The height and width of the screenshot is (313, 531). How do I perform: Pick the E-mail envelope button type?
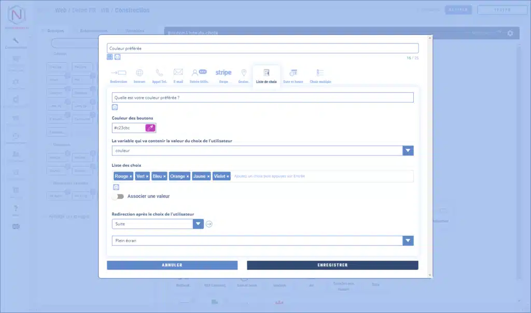point(178,73)
